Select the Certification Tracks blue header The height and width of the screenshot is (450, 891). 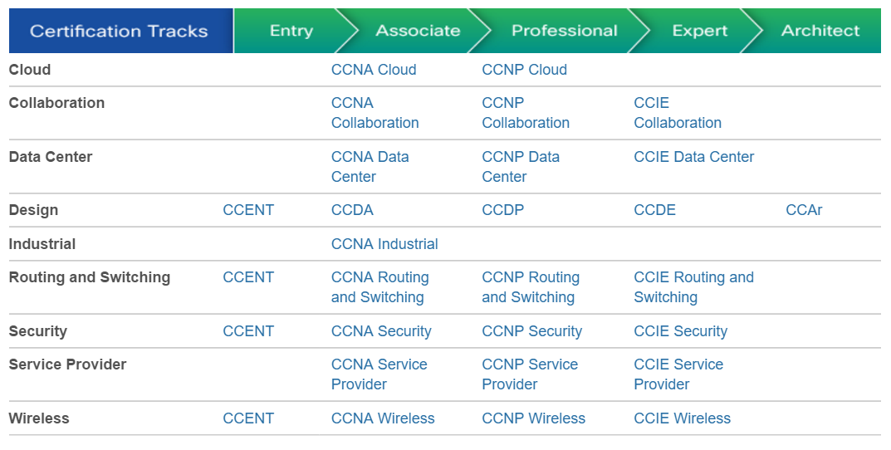[119, 31]
